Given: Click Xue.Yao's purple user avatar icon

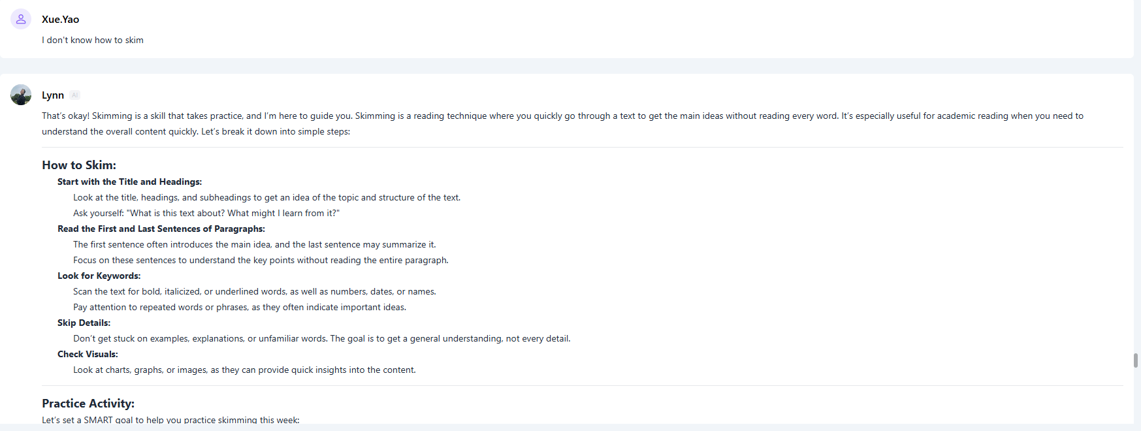Looking at the screenshot, I should [x=21, y=19].
